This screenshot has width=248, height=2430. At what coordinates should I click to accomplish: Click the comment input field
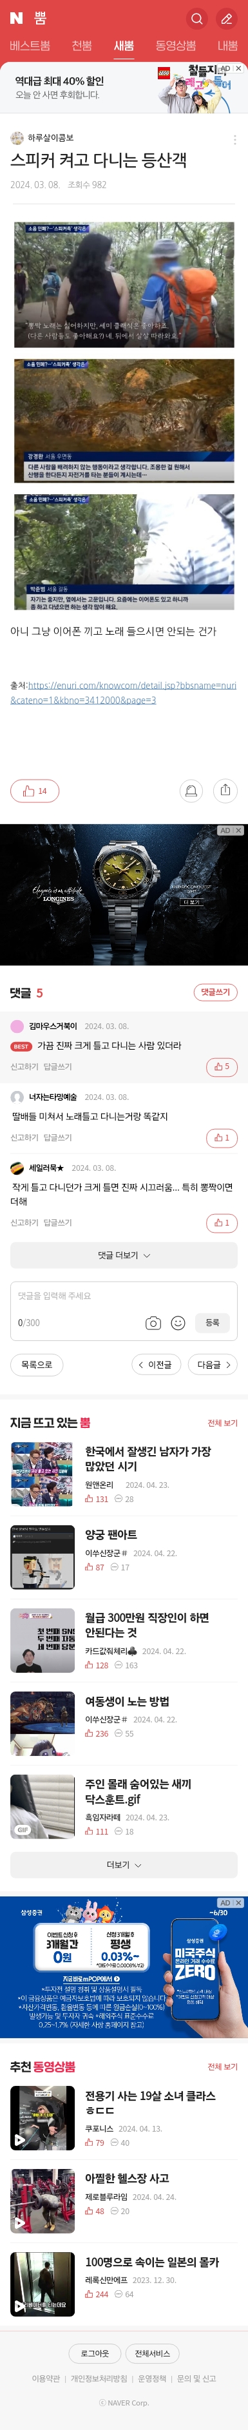click(124, 1310)
